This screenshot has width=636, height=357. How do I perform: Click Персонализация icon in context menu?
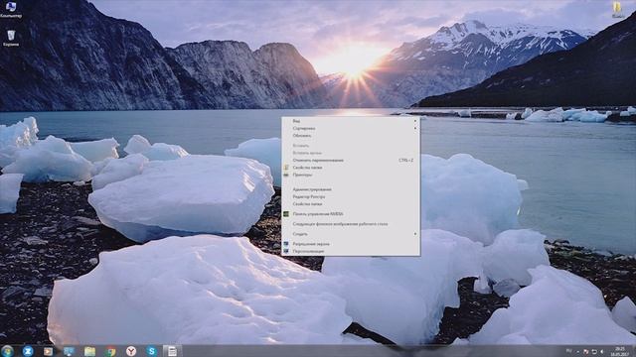click(x=286, y=251)
